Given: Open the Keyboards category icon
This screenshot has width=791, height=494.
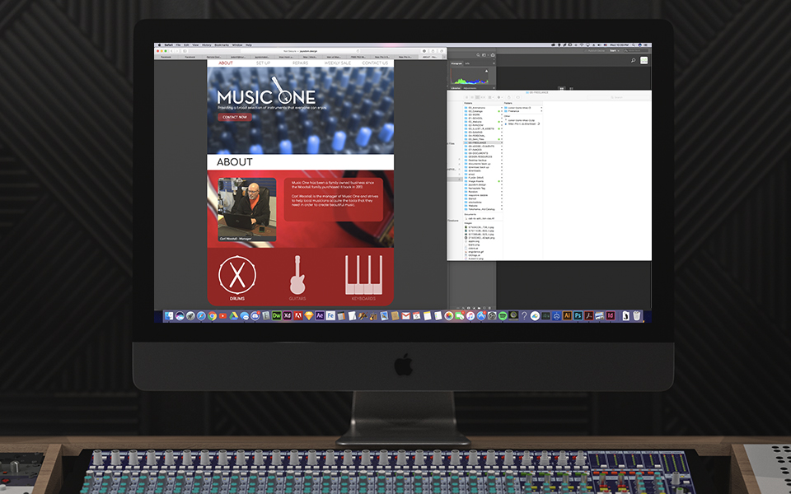Looking at the screenshot, I should pyautogui.click(x=363, y=274).
